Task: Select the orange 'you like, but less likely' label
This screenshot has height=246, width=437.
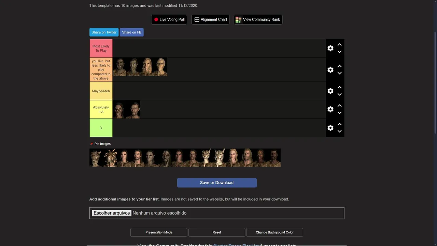Action: (x=101, y=70)
